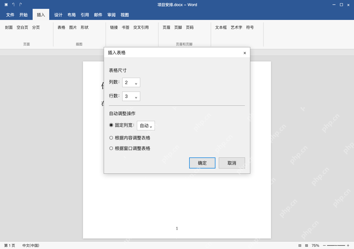354x249 pixels.
Task: Switch to the 开始 tab
Action: pyautogui.click(x=24, y=15)
